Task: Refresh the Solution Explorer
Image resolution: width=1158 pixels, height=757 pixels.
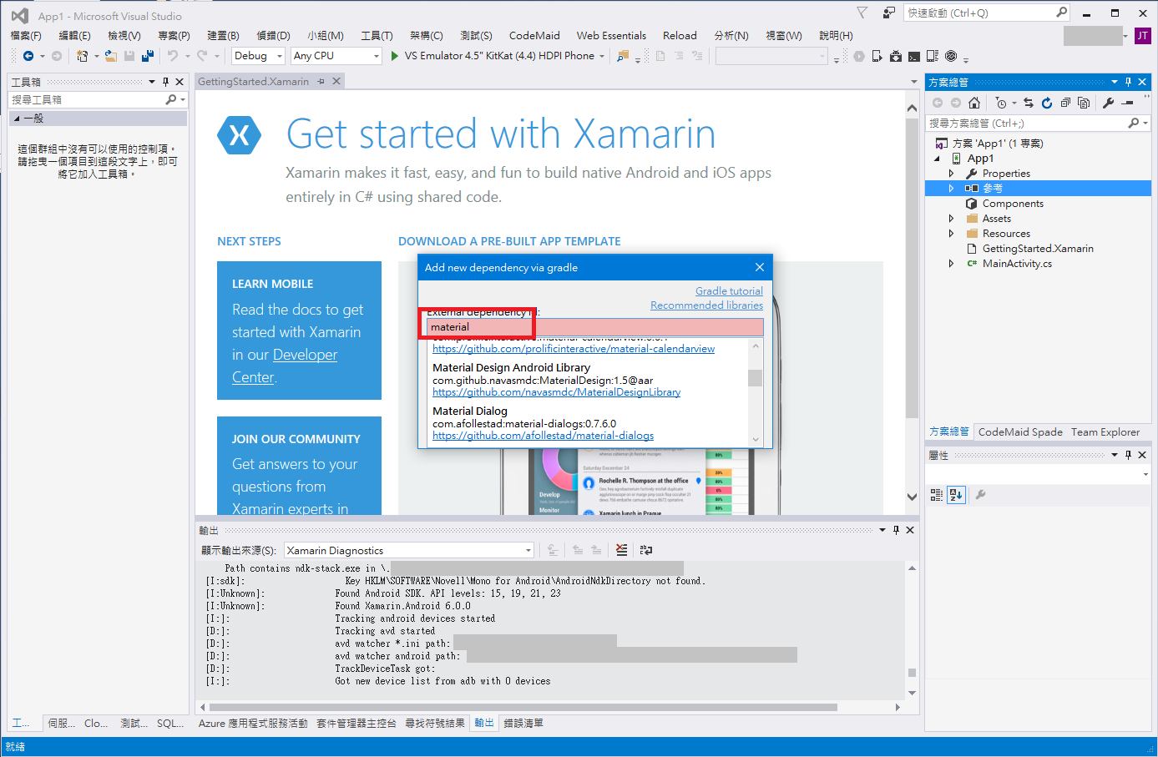Action: coord(1047,103)
